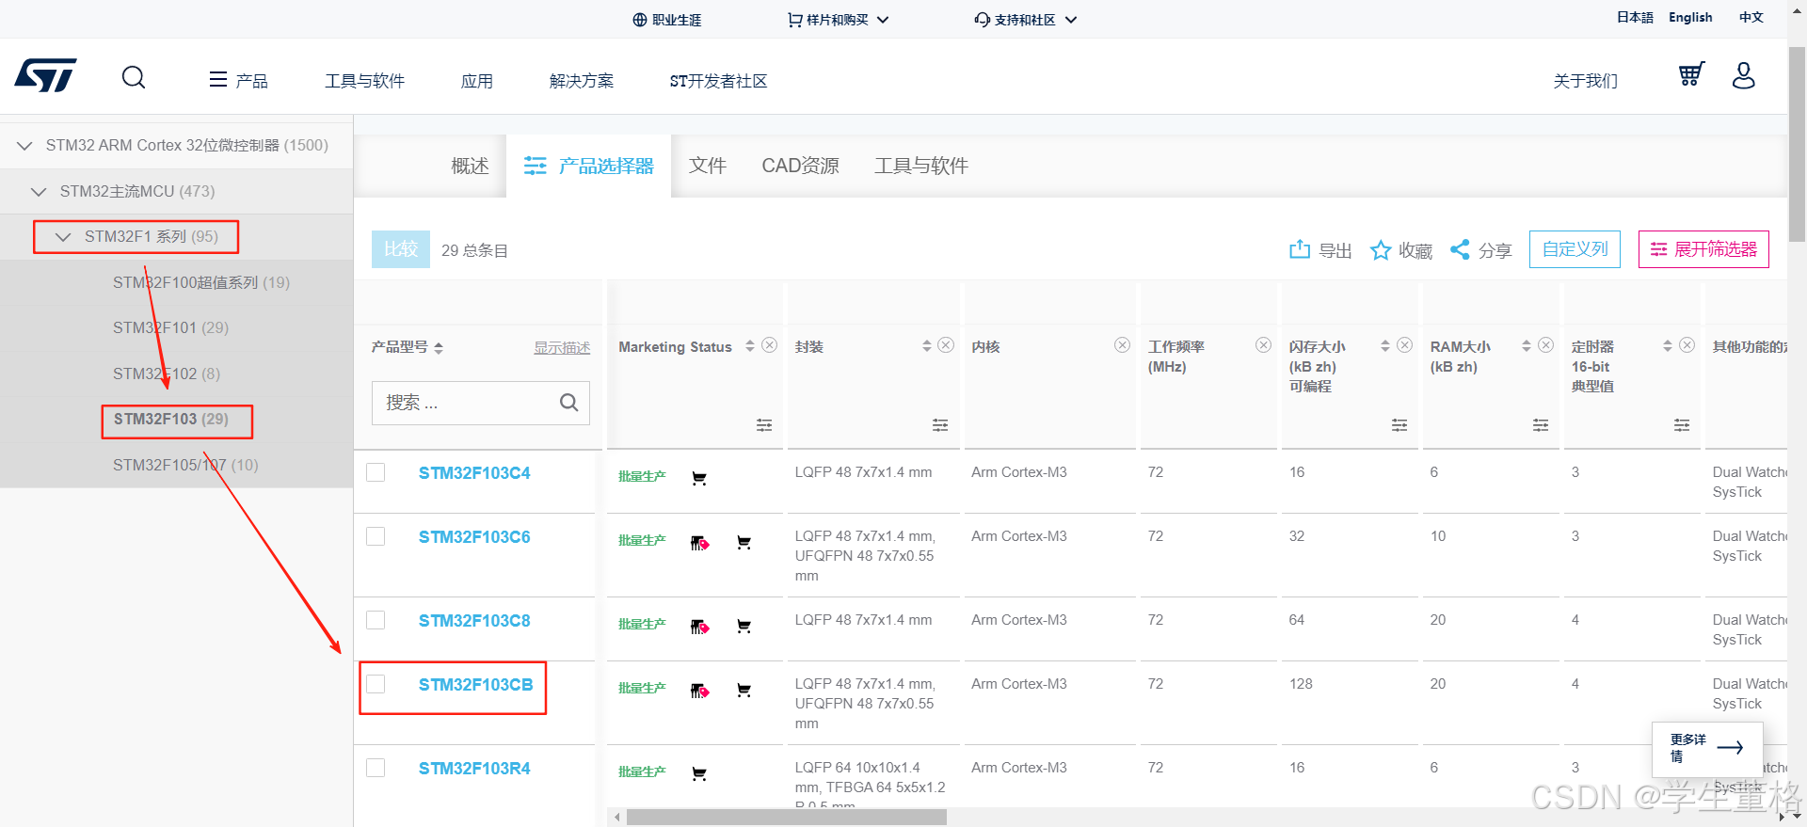Click the favorite star (收藏) icon
This screenshot has width=1807, height=827.
tap(1381, 249)
